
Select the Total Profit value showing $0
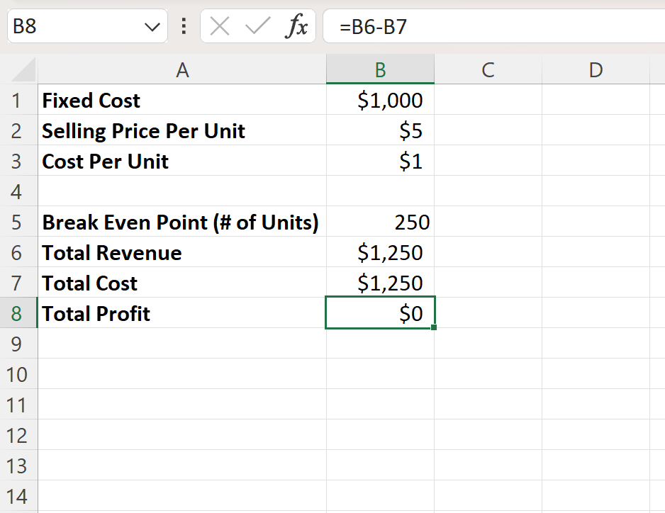pos(380,313)
